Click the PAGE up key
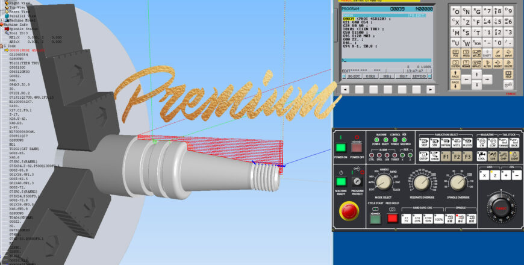 pos(455,74)
